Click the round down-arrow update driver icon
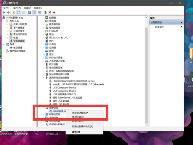 (54, 12)
